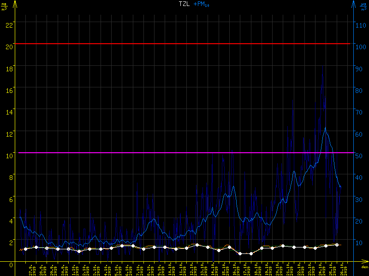Click the 110 label on right axis
The height and width of the screenshot is (276, 369).
[362, 25]
